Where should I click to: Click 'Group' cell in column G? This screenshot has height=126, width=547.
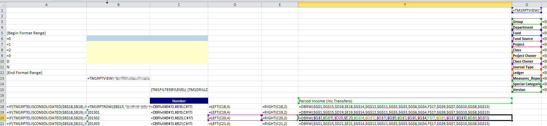click(527, 22)
